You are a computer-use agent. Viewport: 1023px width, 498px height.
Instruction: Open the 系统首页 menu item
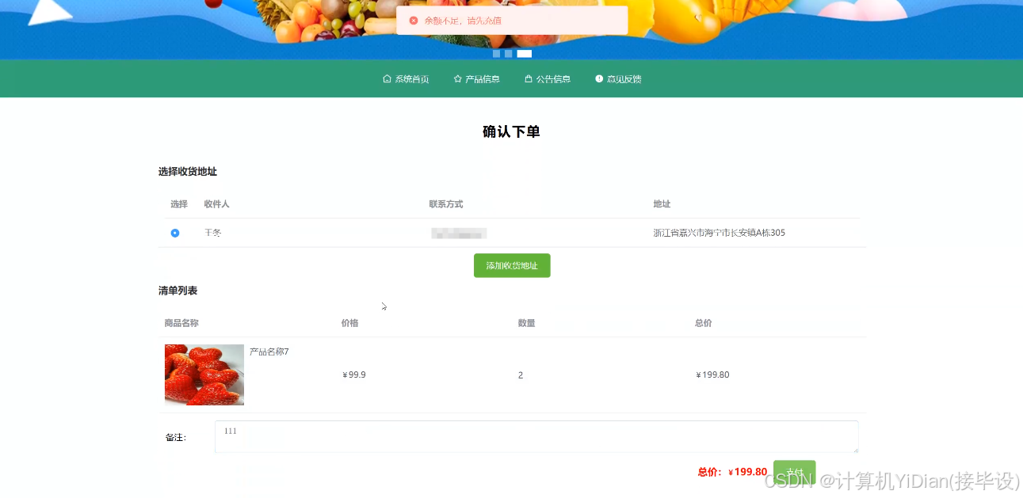pos(406,79)
